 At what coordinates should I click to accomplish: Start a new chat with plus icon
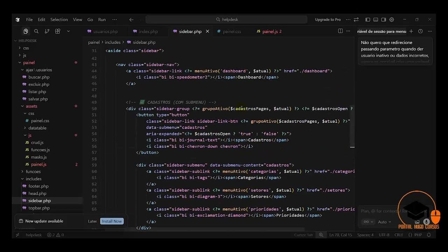pyautogui.click(x=411, y=31)
